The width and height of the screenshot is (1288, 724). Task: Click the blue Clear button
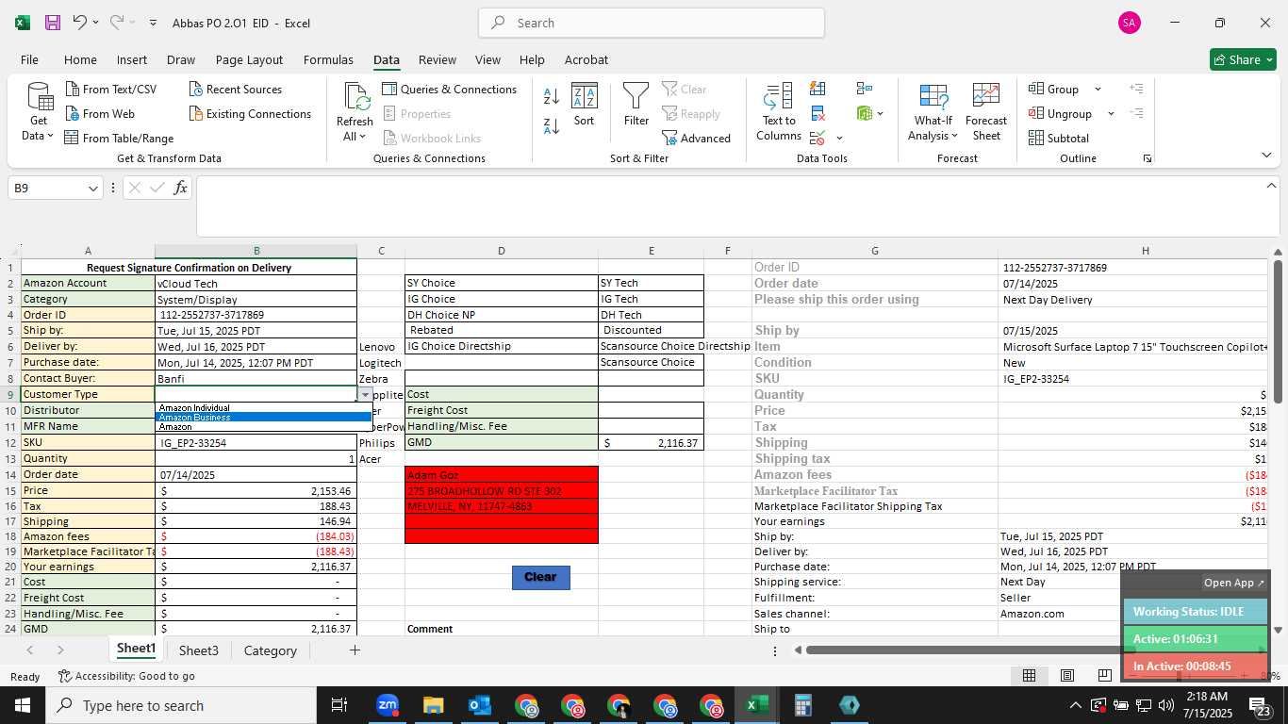(540, 577)
